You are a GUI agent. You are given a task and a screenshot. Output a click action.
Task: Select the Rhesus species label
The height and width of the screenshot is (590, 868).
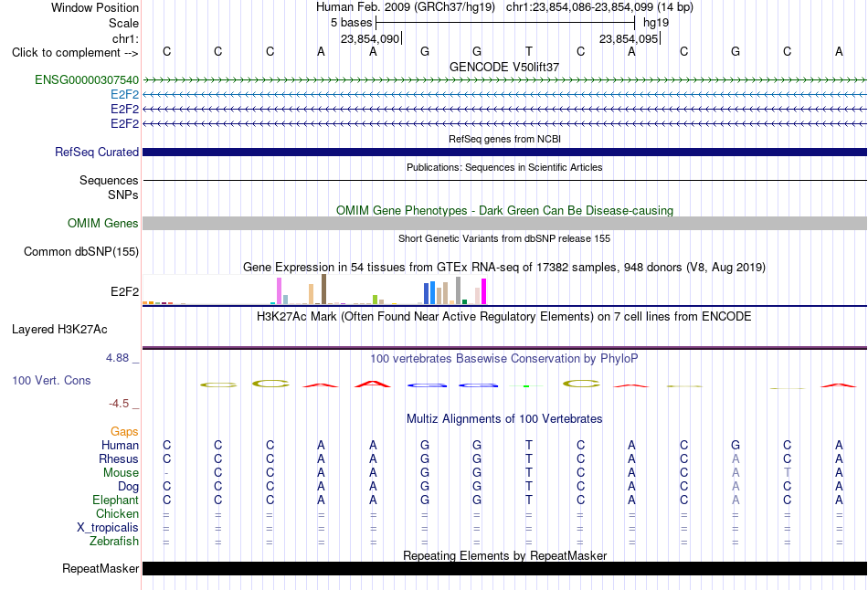(x=119, y=458)
